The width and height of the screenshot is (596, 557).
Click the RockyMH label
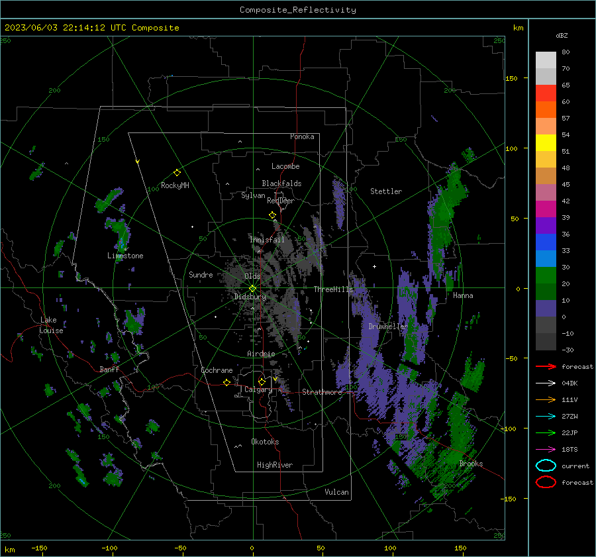pyautogui.click(x=175, y=185)
